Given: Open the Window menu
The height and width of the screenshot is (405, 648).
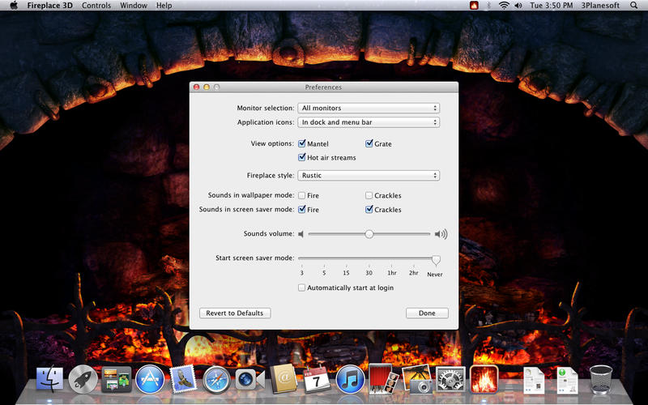Looking at the screenshot, I should (x=134, y=6).
